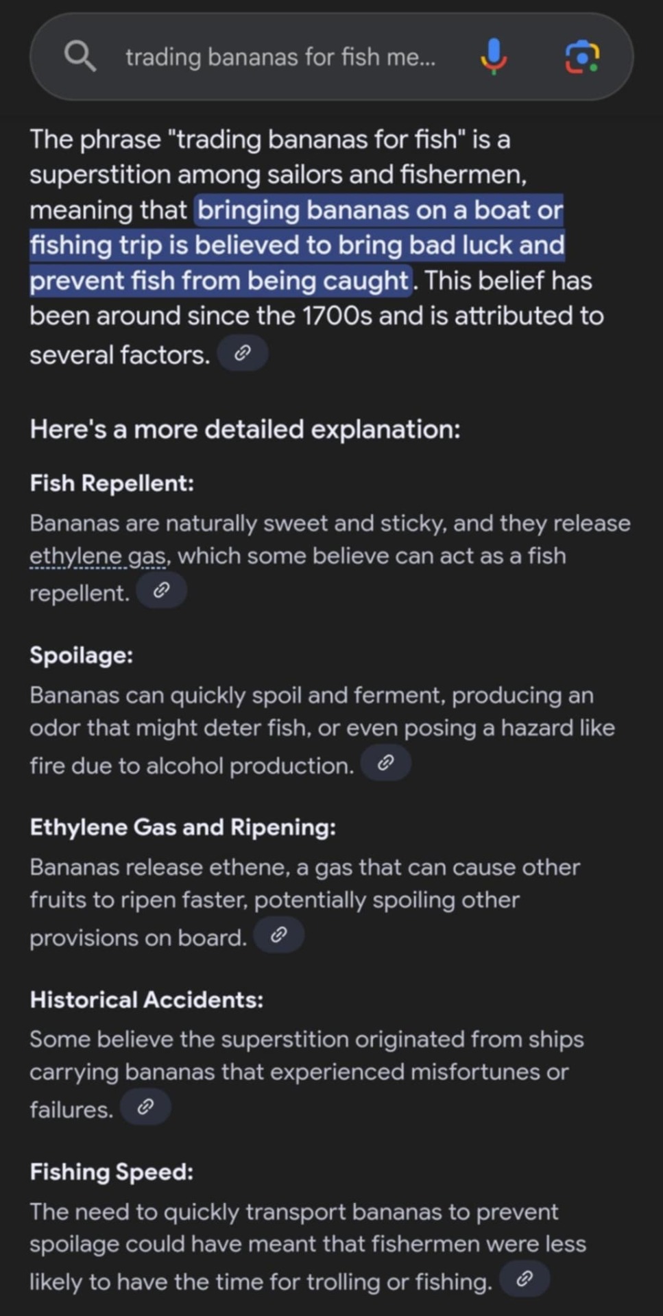Open source link for Spoilage section
The height and width of the screenshot is (1316, 663).
click(x=385, y=763)
